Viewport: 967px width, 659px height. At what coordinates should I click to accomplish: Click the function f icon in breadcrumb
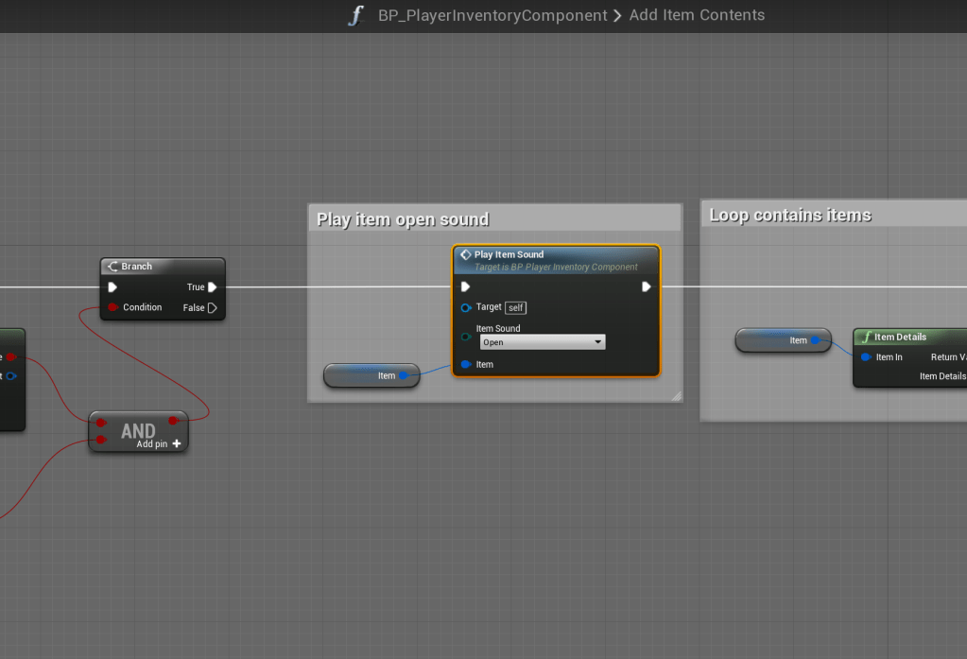(x=355, y=15)
